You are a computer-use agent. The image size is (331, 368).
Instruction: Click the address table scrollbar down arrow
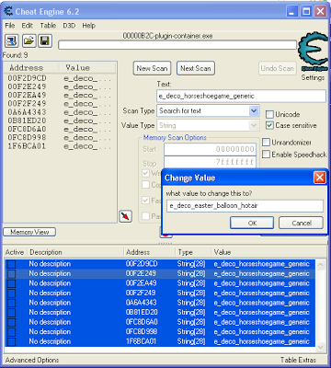[320, 347]
